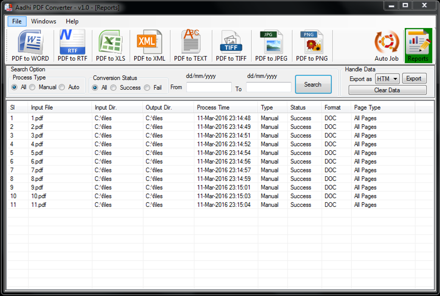Select the PDF to JPEG tool

271,45
